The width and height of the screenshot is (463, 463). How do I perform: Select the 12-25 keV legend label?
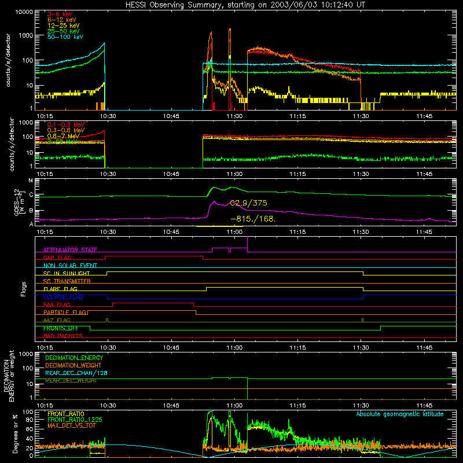(x=64, y=25)
